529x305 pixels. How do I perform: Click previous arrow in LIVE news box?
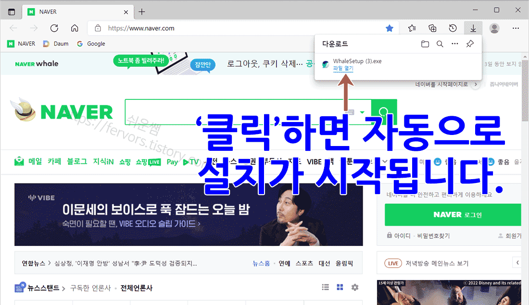point(517,263)
